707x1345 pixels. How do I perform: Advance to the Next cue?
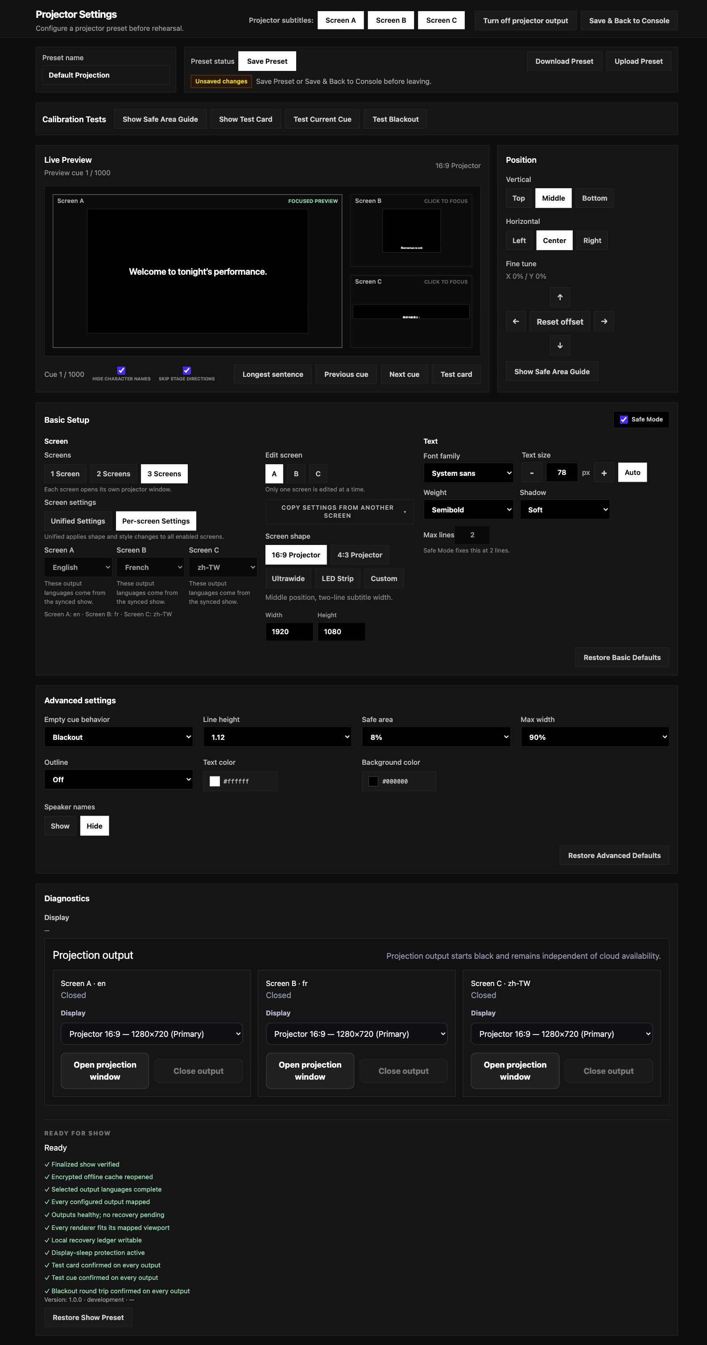[x=404, y=374]
